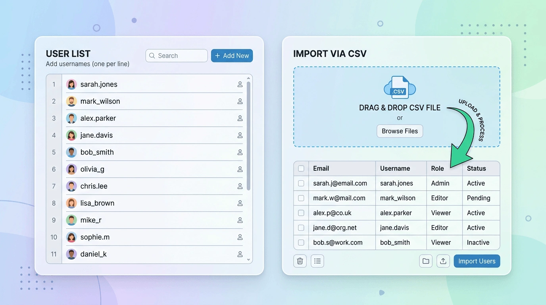Click the list view icon next to the trash
Screen dimensions: 546x305
(x=317, y=261)
